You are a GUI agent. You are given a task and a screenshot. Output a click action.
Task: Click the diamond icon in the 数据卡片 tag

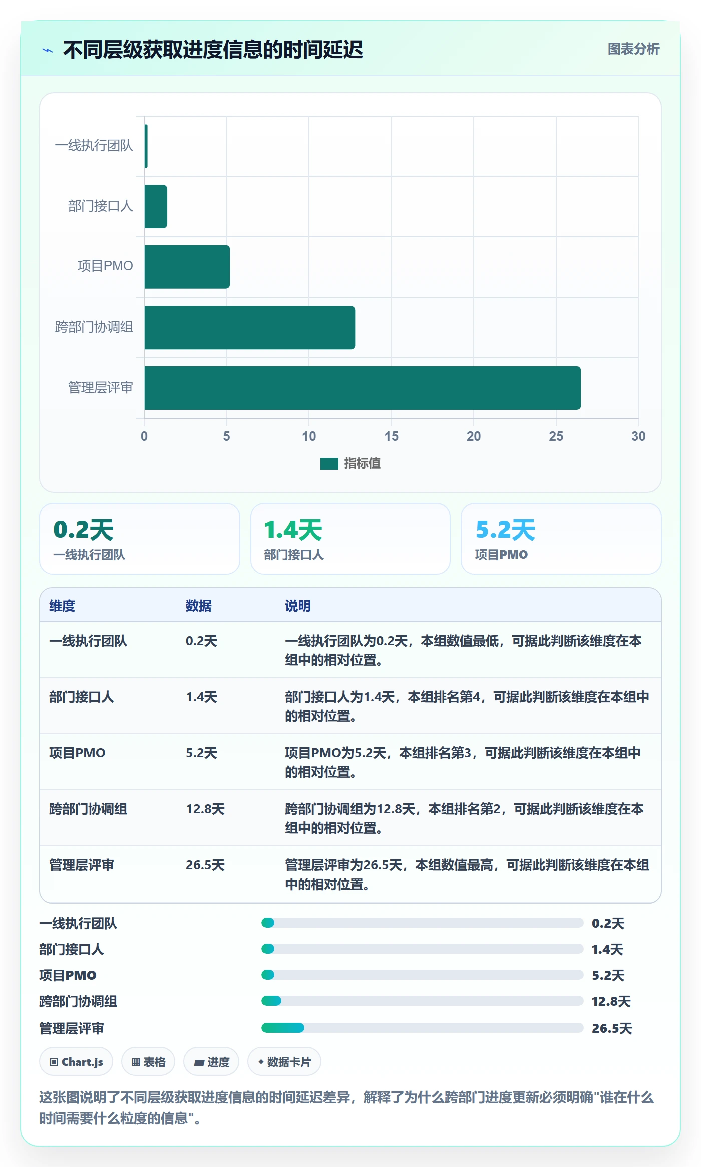point(261,1062)
